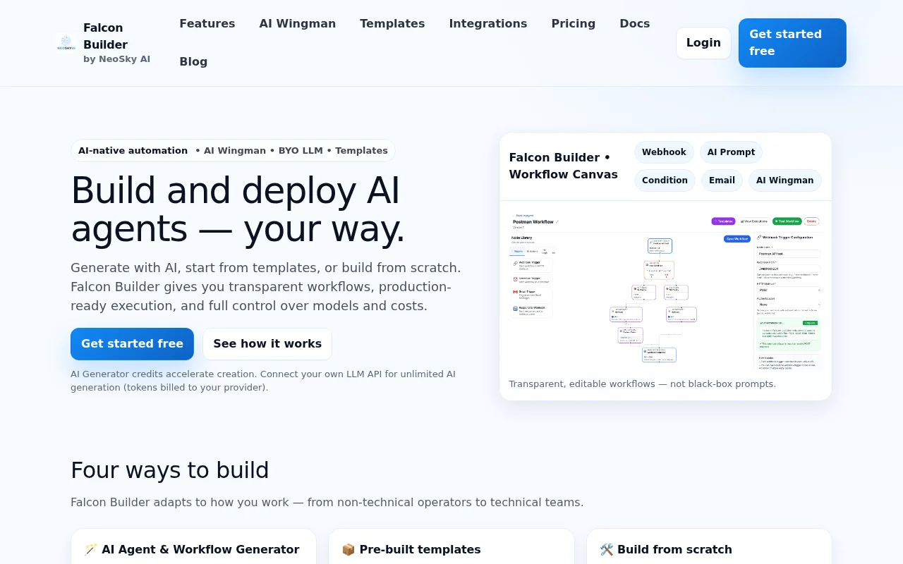Visit the Blog nav link
Image resolution: width=903 pixels, height=564 pixels.
[193, 61]
